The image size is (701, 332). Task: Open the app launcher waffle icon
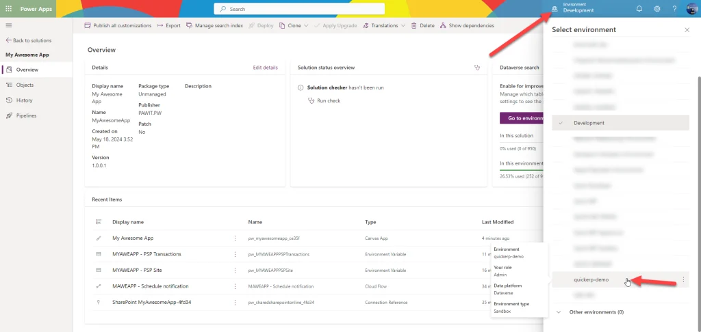[8, 9]
